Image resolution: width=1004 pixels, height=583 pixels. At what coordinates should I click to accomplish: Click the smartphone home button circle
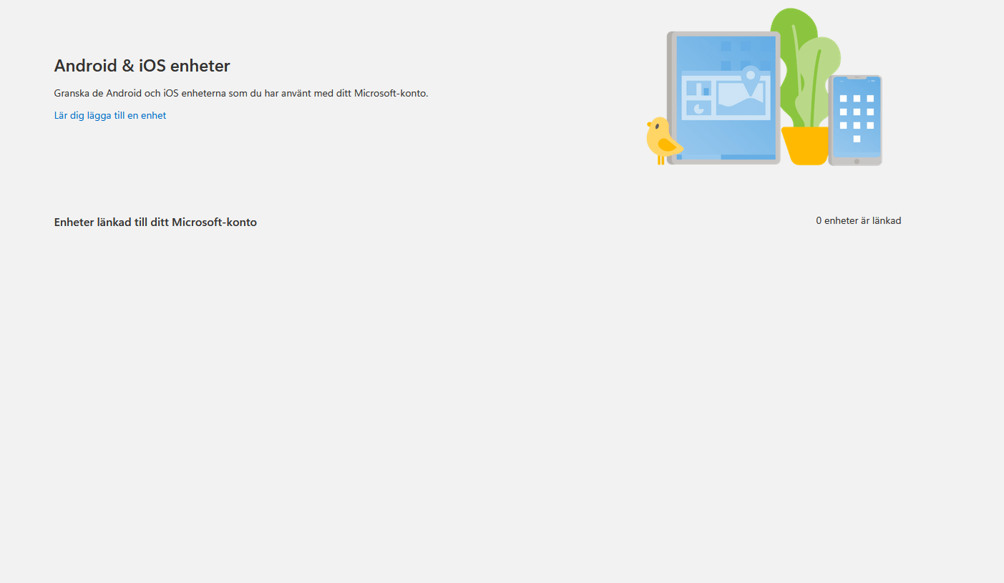857,162
